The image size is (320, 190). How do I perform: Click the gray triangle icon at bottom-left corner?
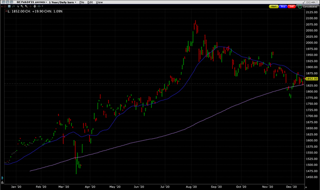click(2, 182)
